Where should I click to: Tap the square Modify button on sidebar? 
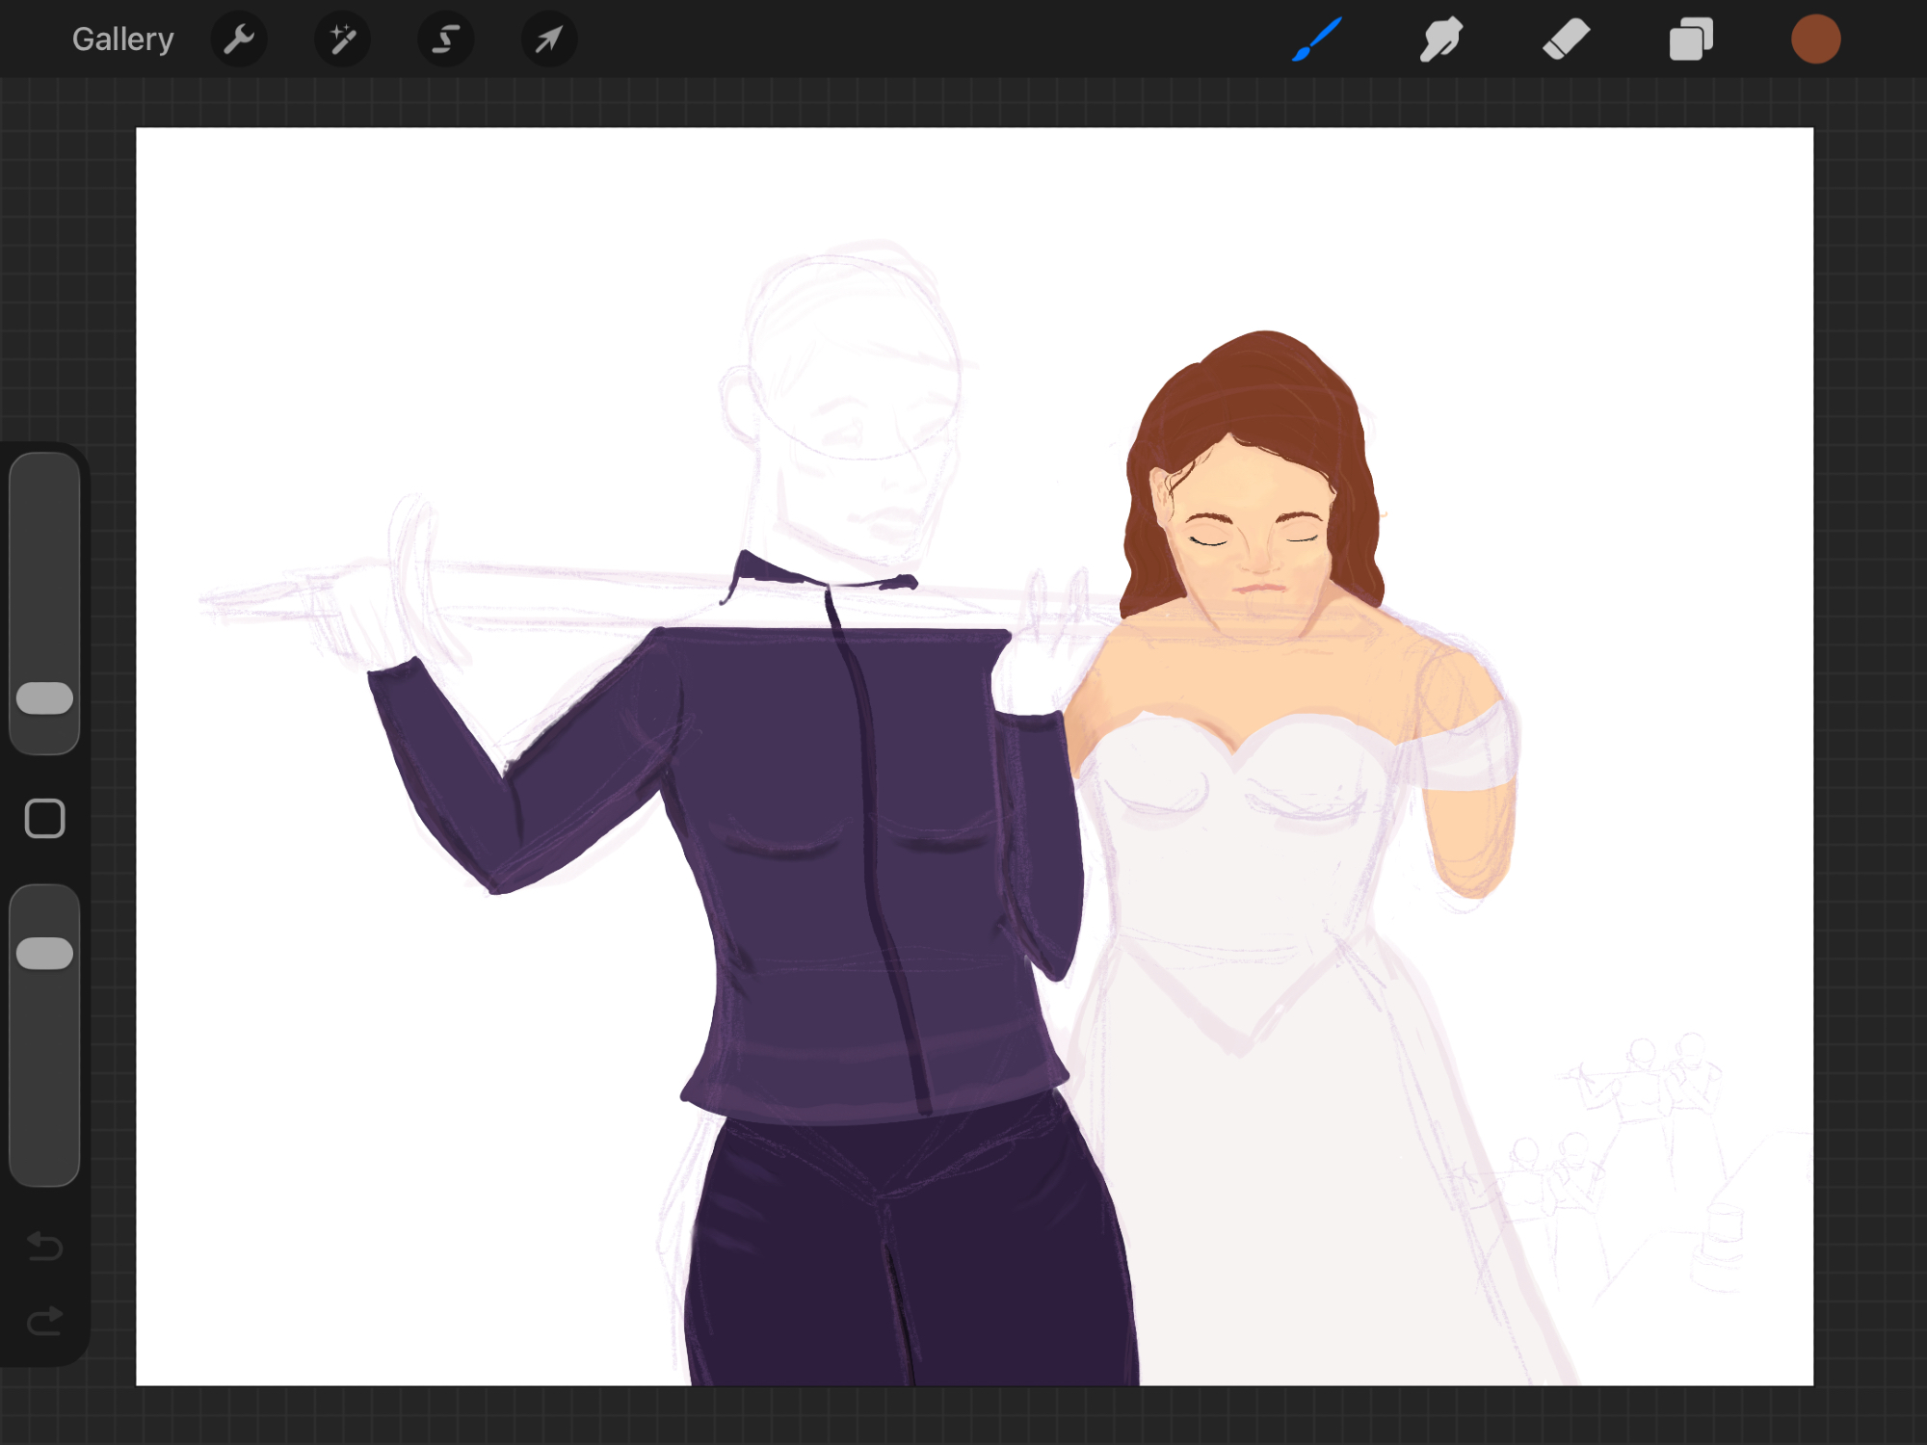click(x=44, y=819)
